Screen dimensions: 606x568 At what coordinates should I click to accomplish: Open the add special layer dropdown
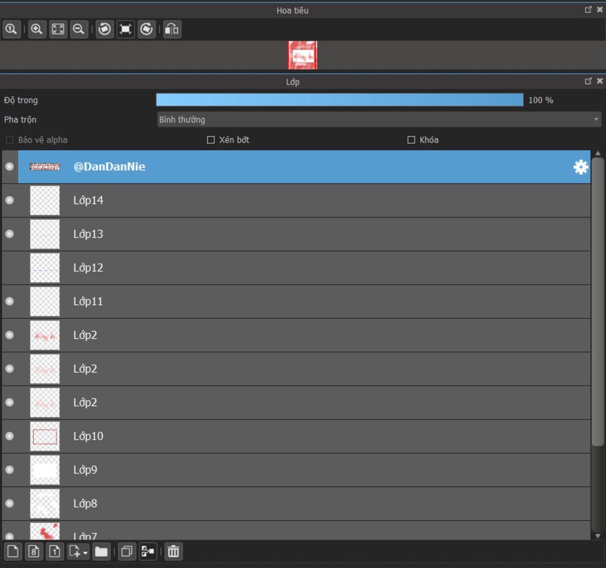pos(78,551)
